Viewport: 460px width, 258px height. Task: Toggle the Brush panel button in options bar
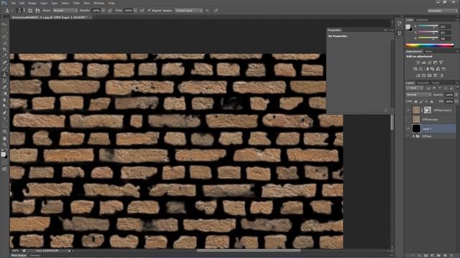coord(30,11)
